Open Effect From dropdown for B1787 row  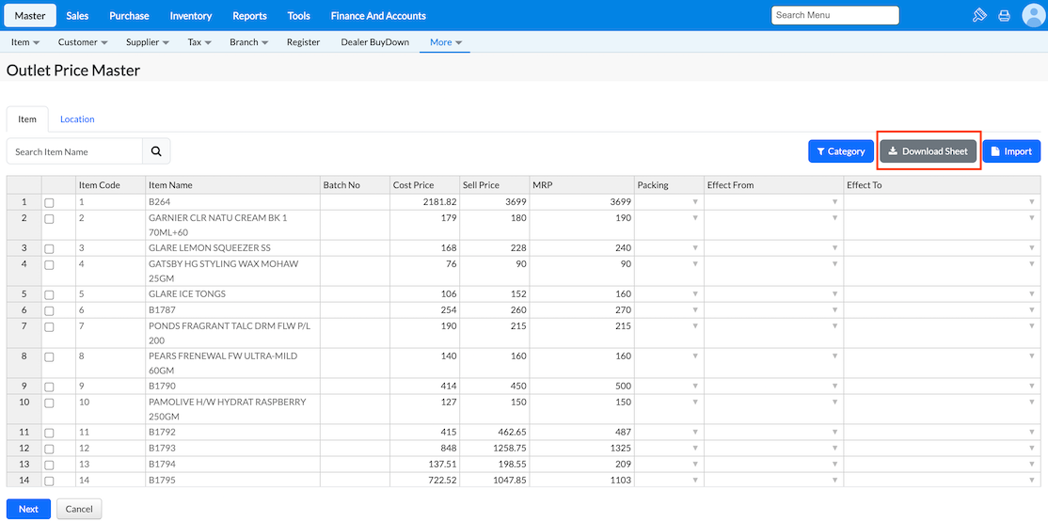coord(834,310)
